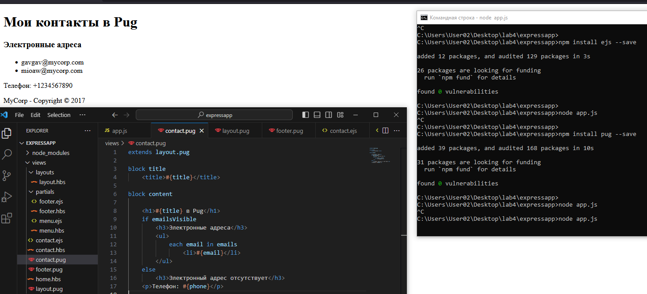Click the split editor right icon
This screenshot has height=294, width=647.
tap(385, 131)
